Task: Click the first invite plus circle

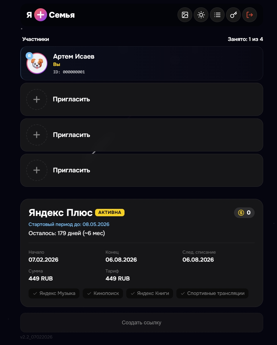Action: [x=37, y=99]
